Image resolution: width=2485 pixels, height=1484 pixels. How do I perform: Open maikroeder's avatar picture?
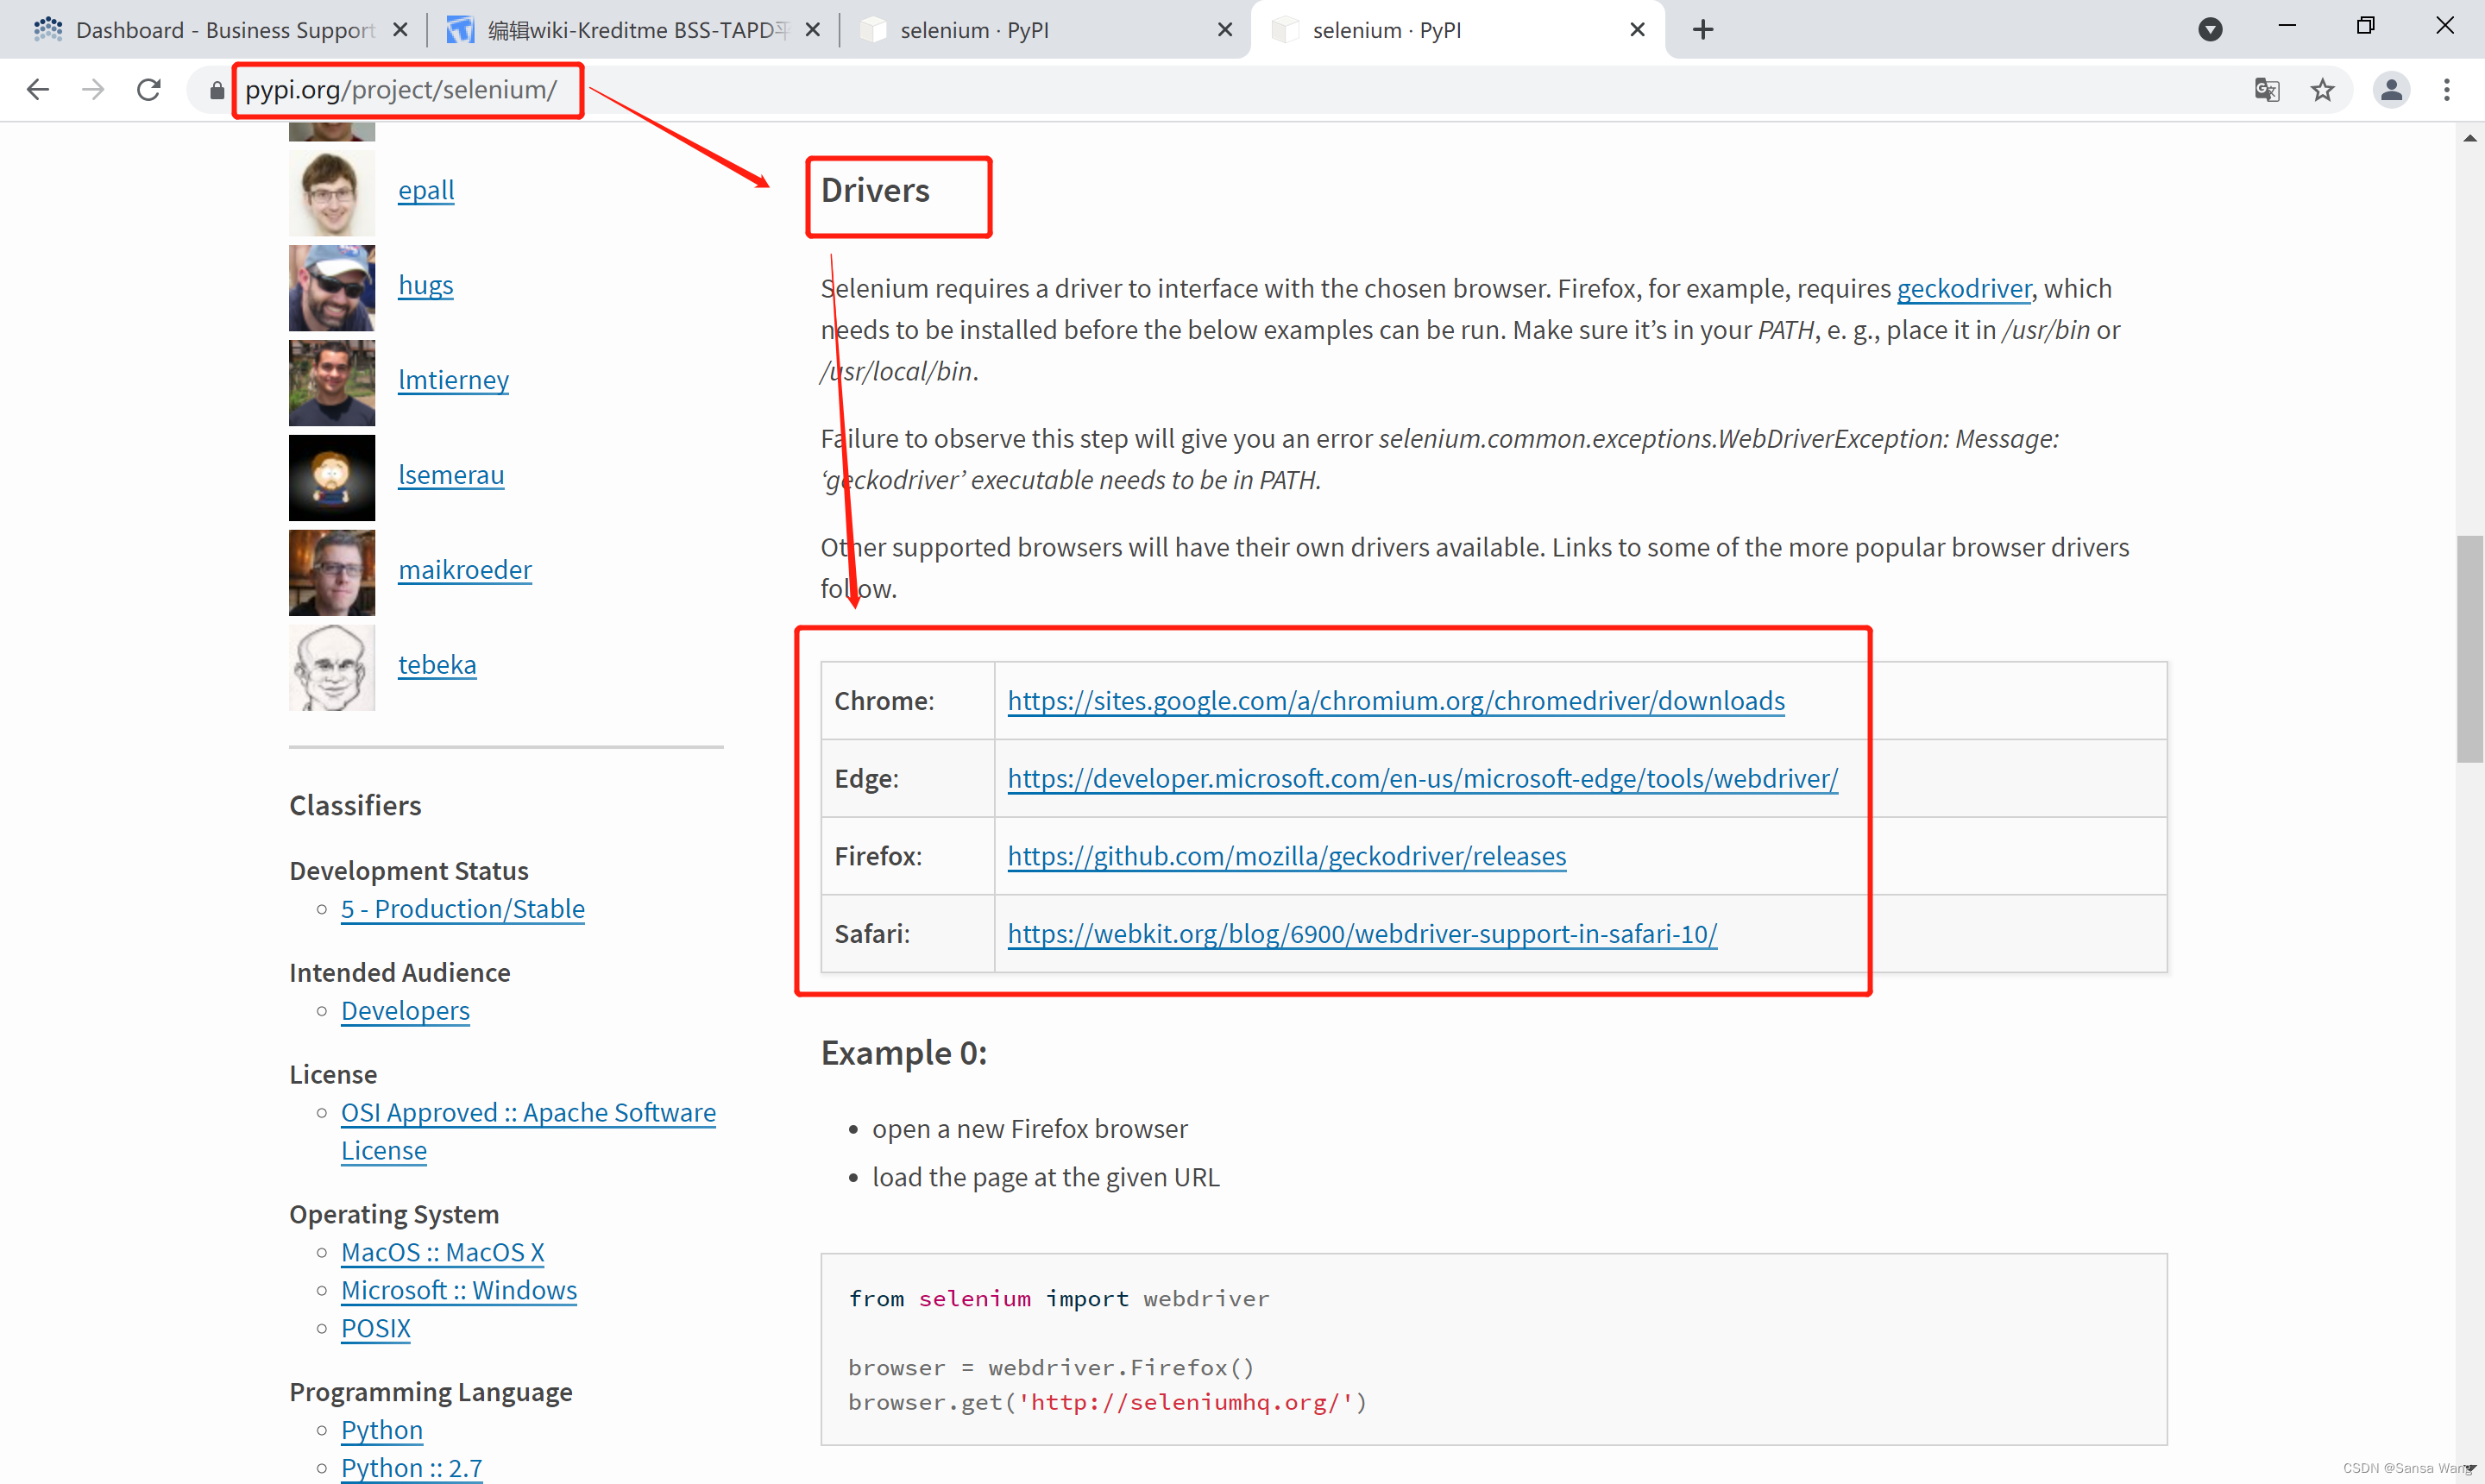332,573
